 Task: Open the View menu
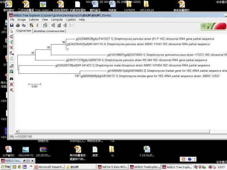point(45,20)
